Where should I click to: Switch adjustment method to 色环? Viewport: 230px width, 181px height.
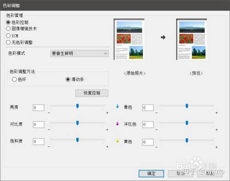pos(14,79)
